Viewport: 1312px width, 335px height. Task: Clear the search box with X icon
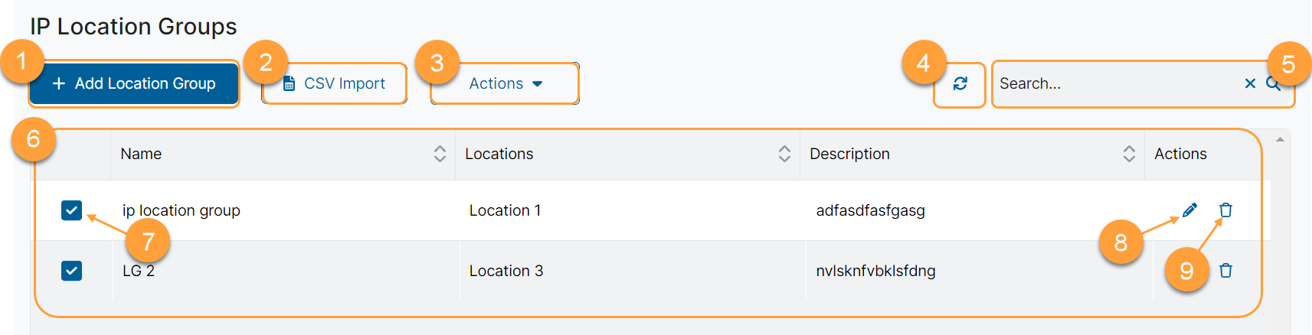tap(1250, 83)
